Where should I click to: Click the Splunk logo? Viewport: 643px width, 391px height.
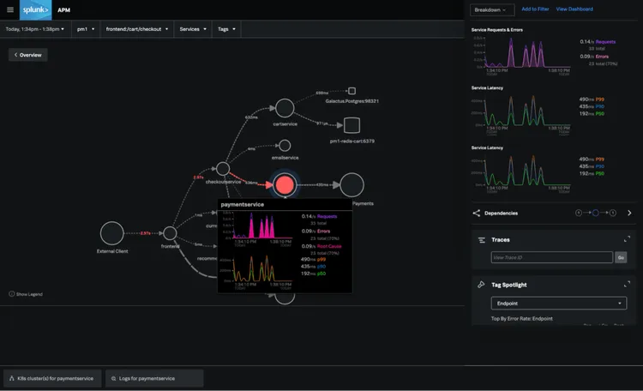pyautogui.click(x=36, y=9)
